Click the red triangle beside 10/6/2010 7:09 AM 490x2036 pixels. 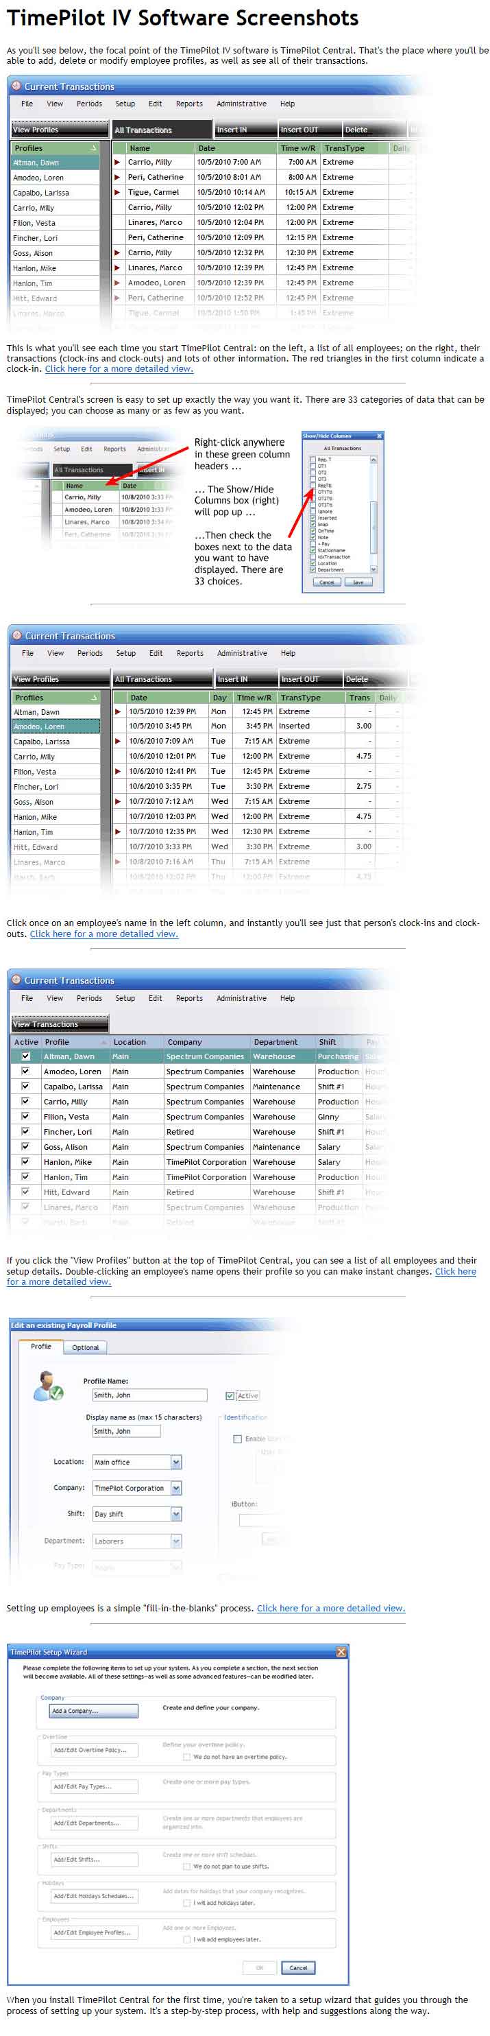click(119, 742)
